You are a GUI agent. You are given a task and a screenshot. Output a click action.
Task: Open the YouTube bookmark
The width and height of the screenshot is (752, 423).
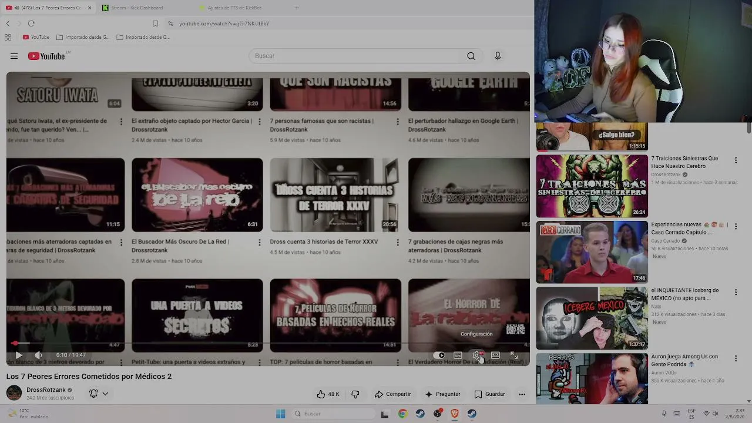(36, 37)
